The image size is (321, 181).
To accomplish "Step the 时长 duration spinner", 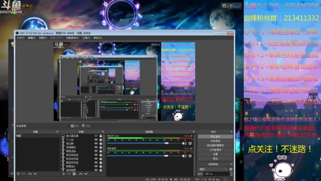I will (232, 174).
